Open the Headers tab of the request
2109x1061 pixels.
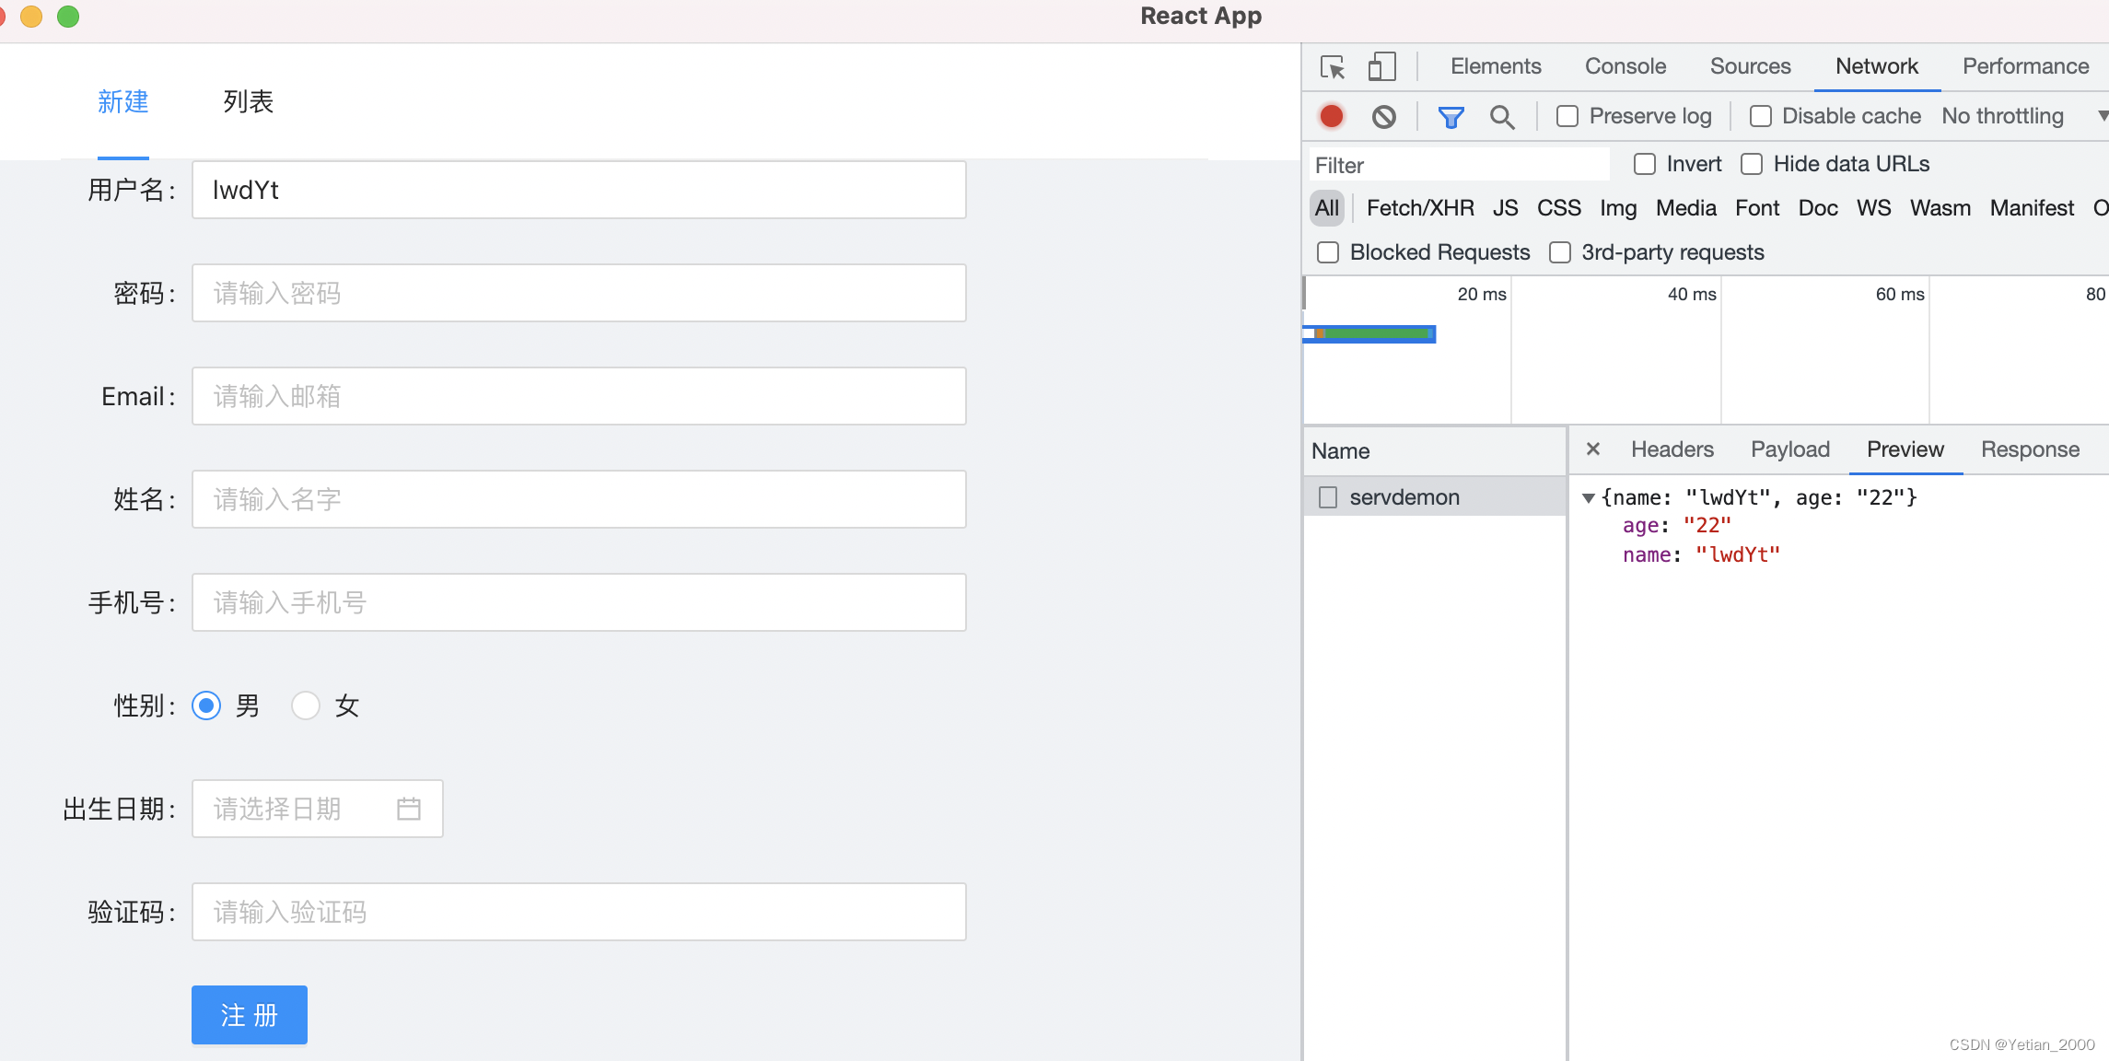pos(1672,449)
